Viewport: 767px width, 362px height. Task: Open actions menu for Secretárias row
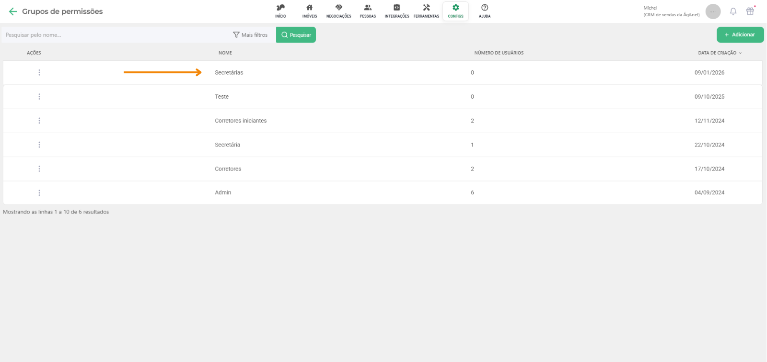pyautogui.click(x=39, y=73)
